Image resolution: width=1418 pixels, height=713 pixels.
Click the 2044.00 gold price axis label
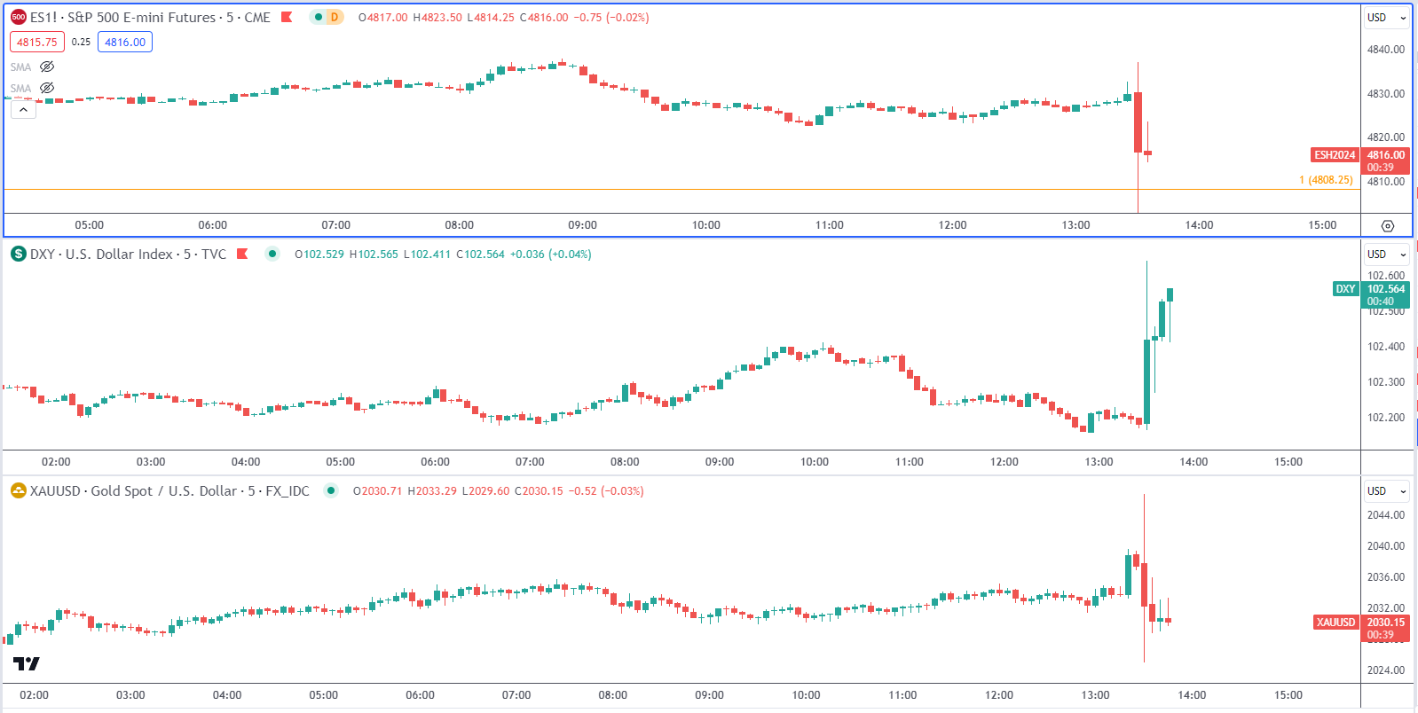coord(1385,515)
